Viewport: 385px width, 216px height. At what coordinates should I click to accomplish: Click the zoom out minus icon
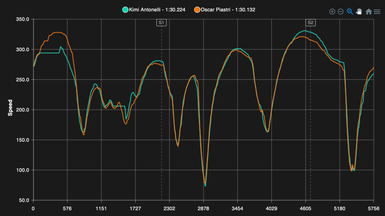(x=340, y=12)
